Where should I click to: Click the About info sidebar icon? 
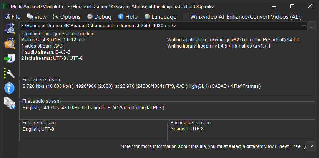click(9, 88)
